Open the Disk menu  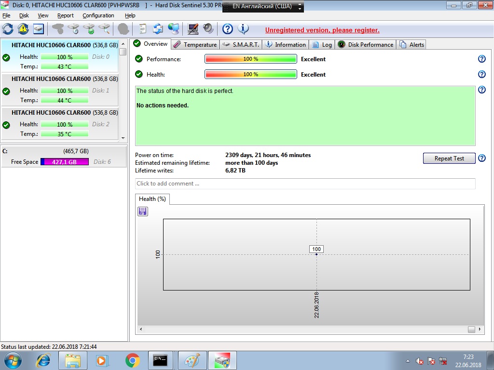(24, 15)
